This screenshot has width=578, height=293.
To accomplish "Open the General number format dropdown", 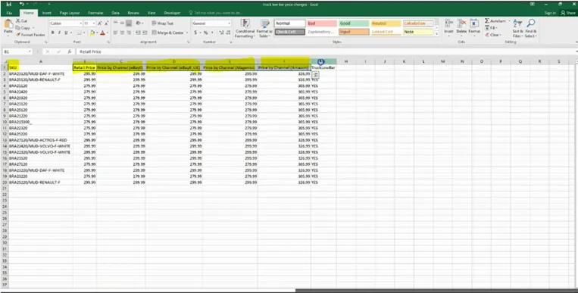I will pyautogui.click(x=229, y=23).
